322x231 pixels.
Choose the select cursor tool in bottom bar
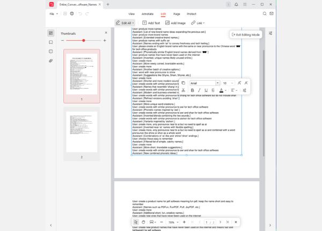(x=136, y=222)
